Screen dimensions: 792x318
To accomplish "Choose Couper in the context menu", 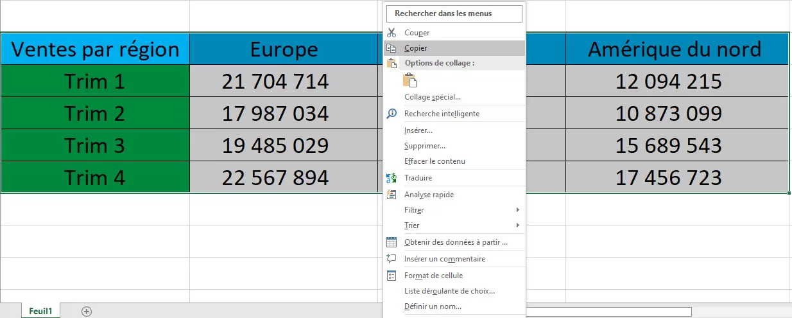I will pos(454,33).
